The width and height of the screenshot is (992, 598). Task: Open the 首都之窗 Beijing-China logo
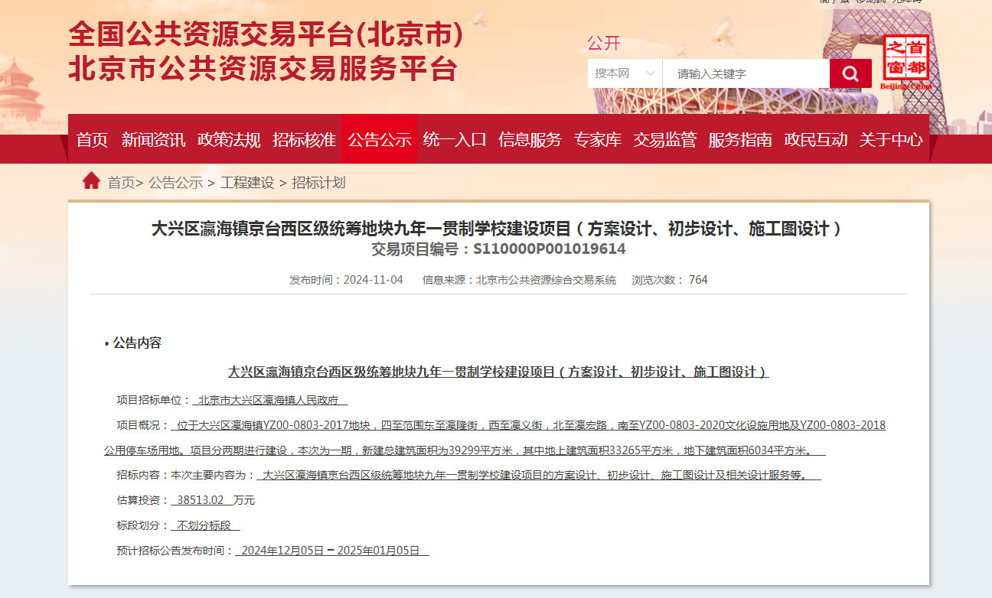tap(906, 62)
